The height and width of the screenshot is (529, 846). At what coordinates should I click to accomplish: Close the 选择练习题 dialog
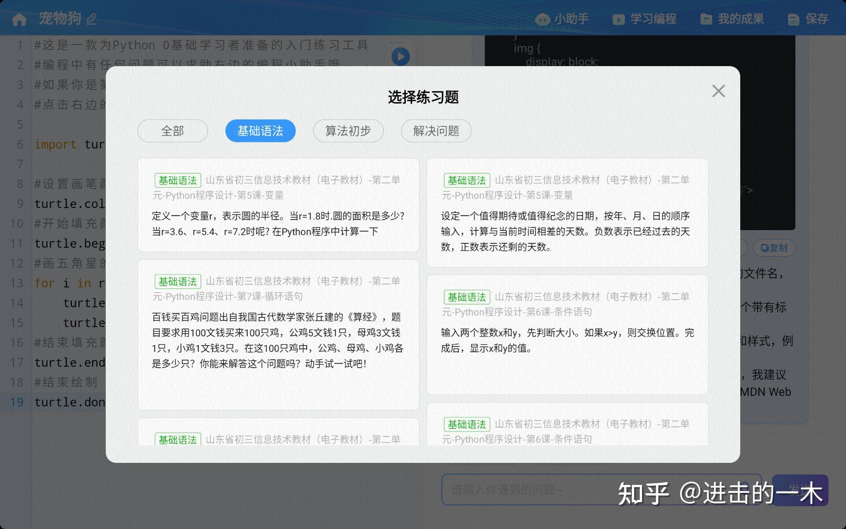(x=718, y=91)
